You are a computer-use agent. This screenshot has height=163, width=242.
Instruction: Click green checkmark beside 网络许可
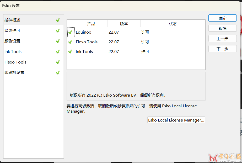tap(58, 31)
